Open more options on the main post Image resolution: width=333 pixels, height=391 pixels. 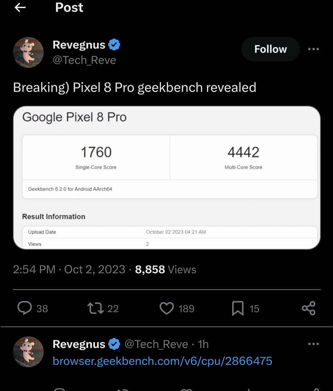point(313,49)
